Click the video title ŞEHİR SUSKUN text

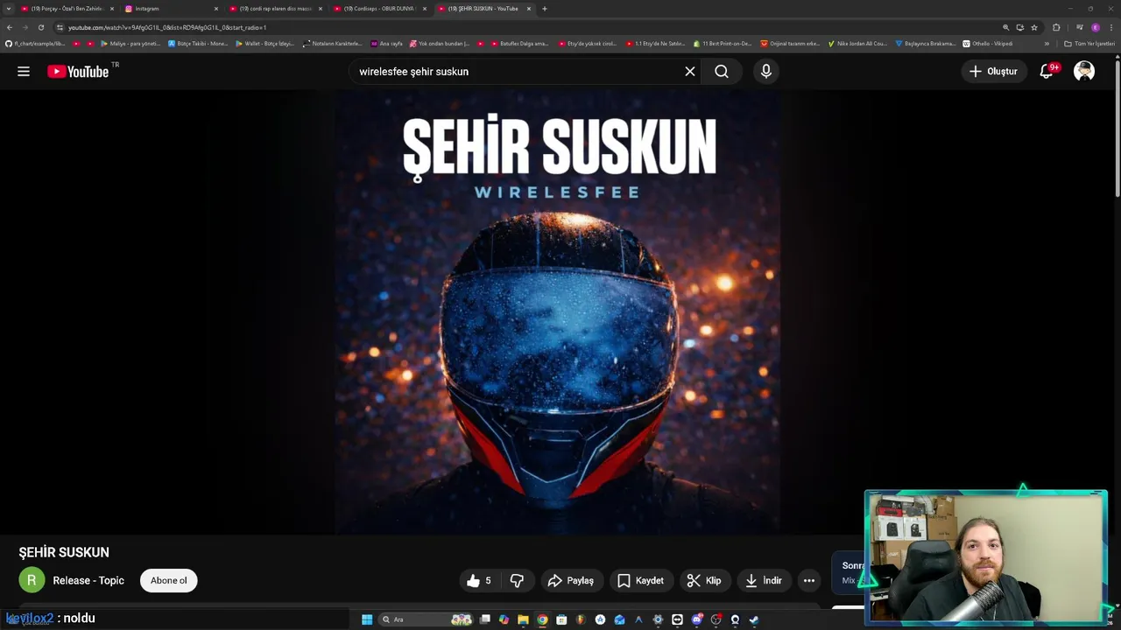pyautogui.click(x=64, y=552)
